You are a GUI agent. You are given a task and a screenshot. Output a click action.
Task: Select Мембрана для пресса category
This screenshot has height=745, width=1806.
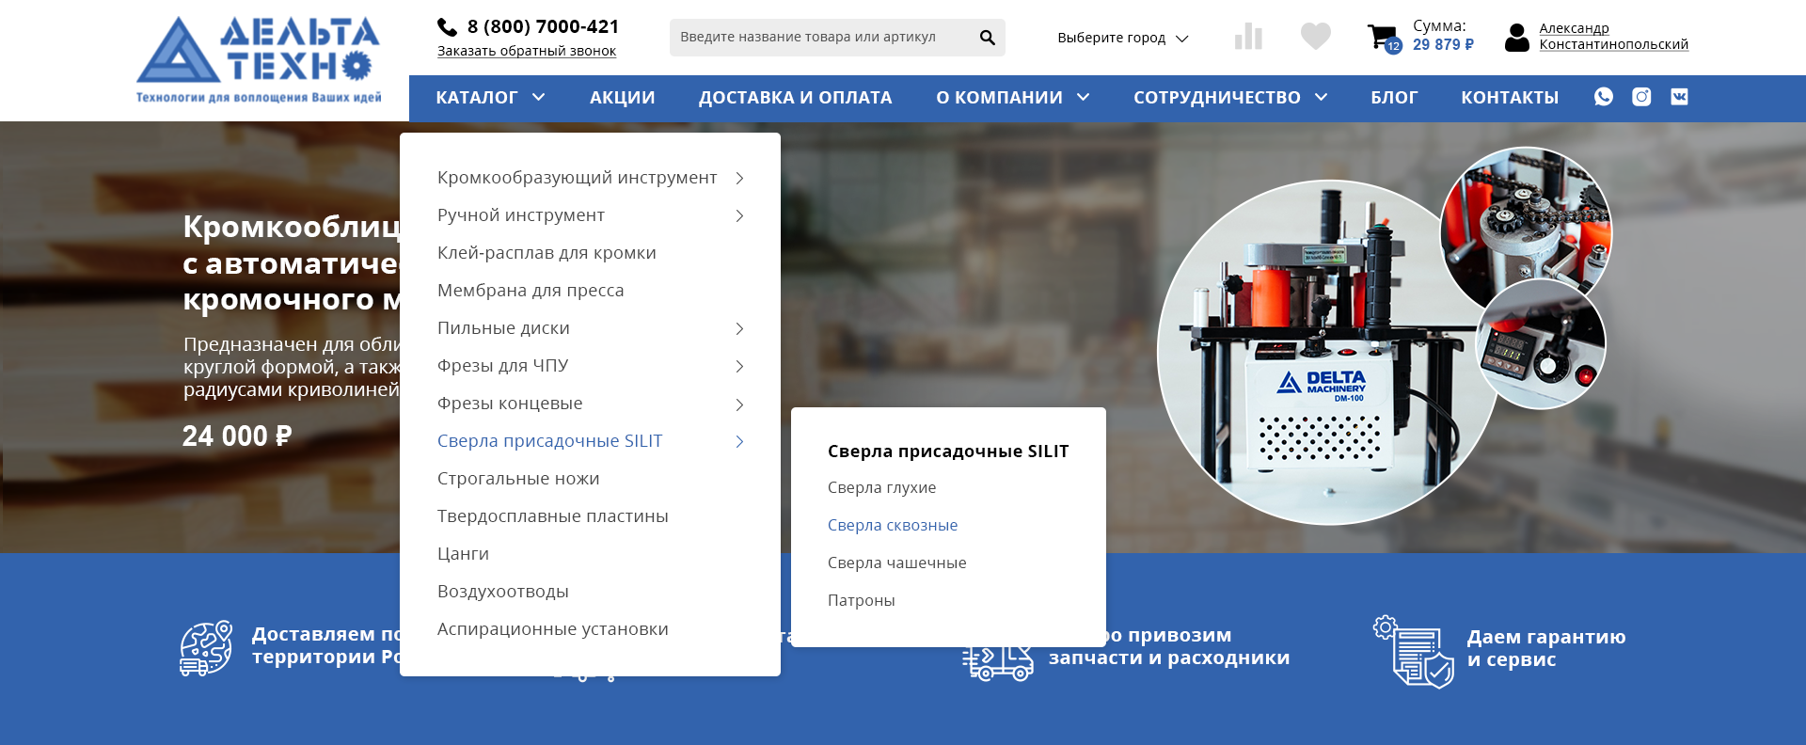(531, 291)
